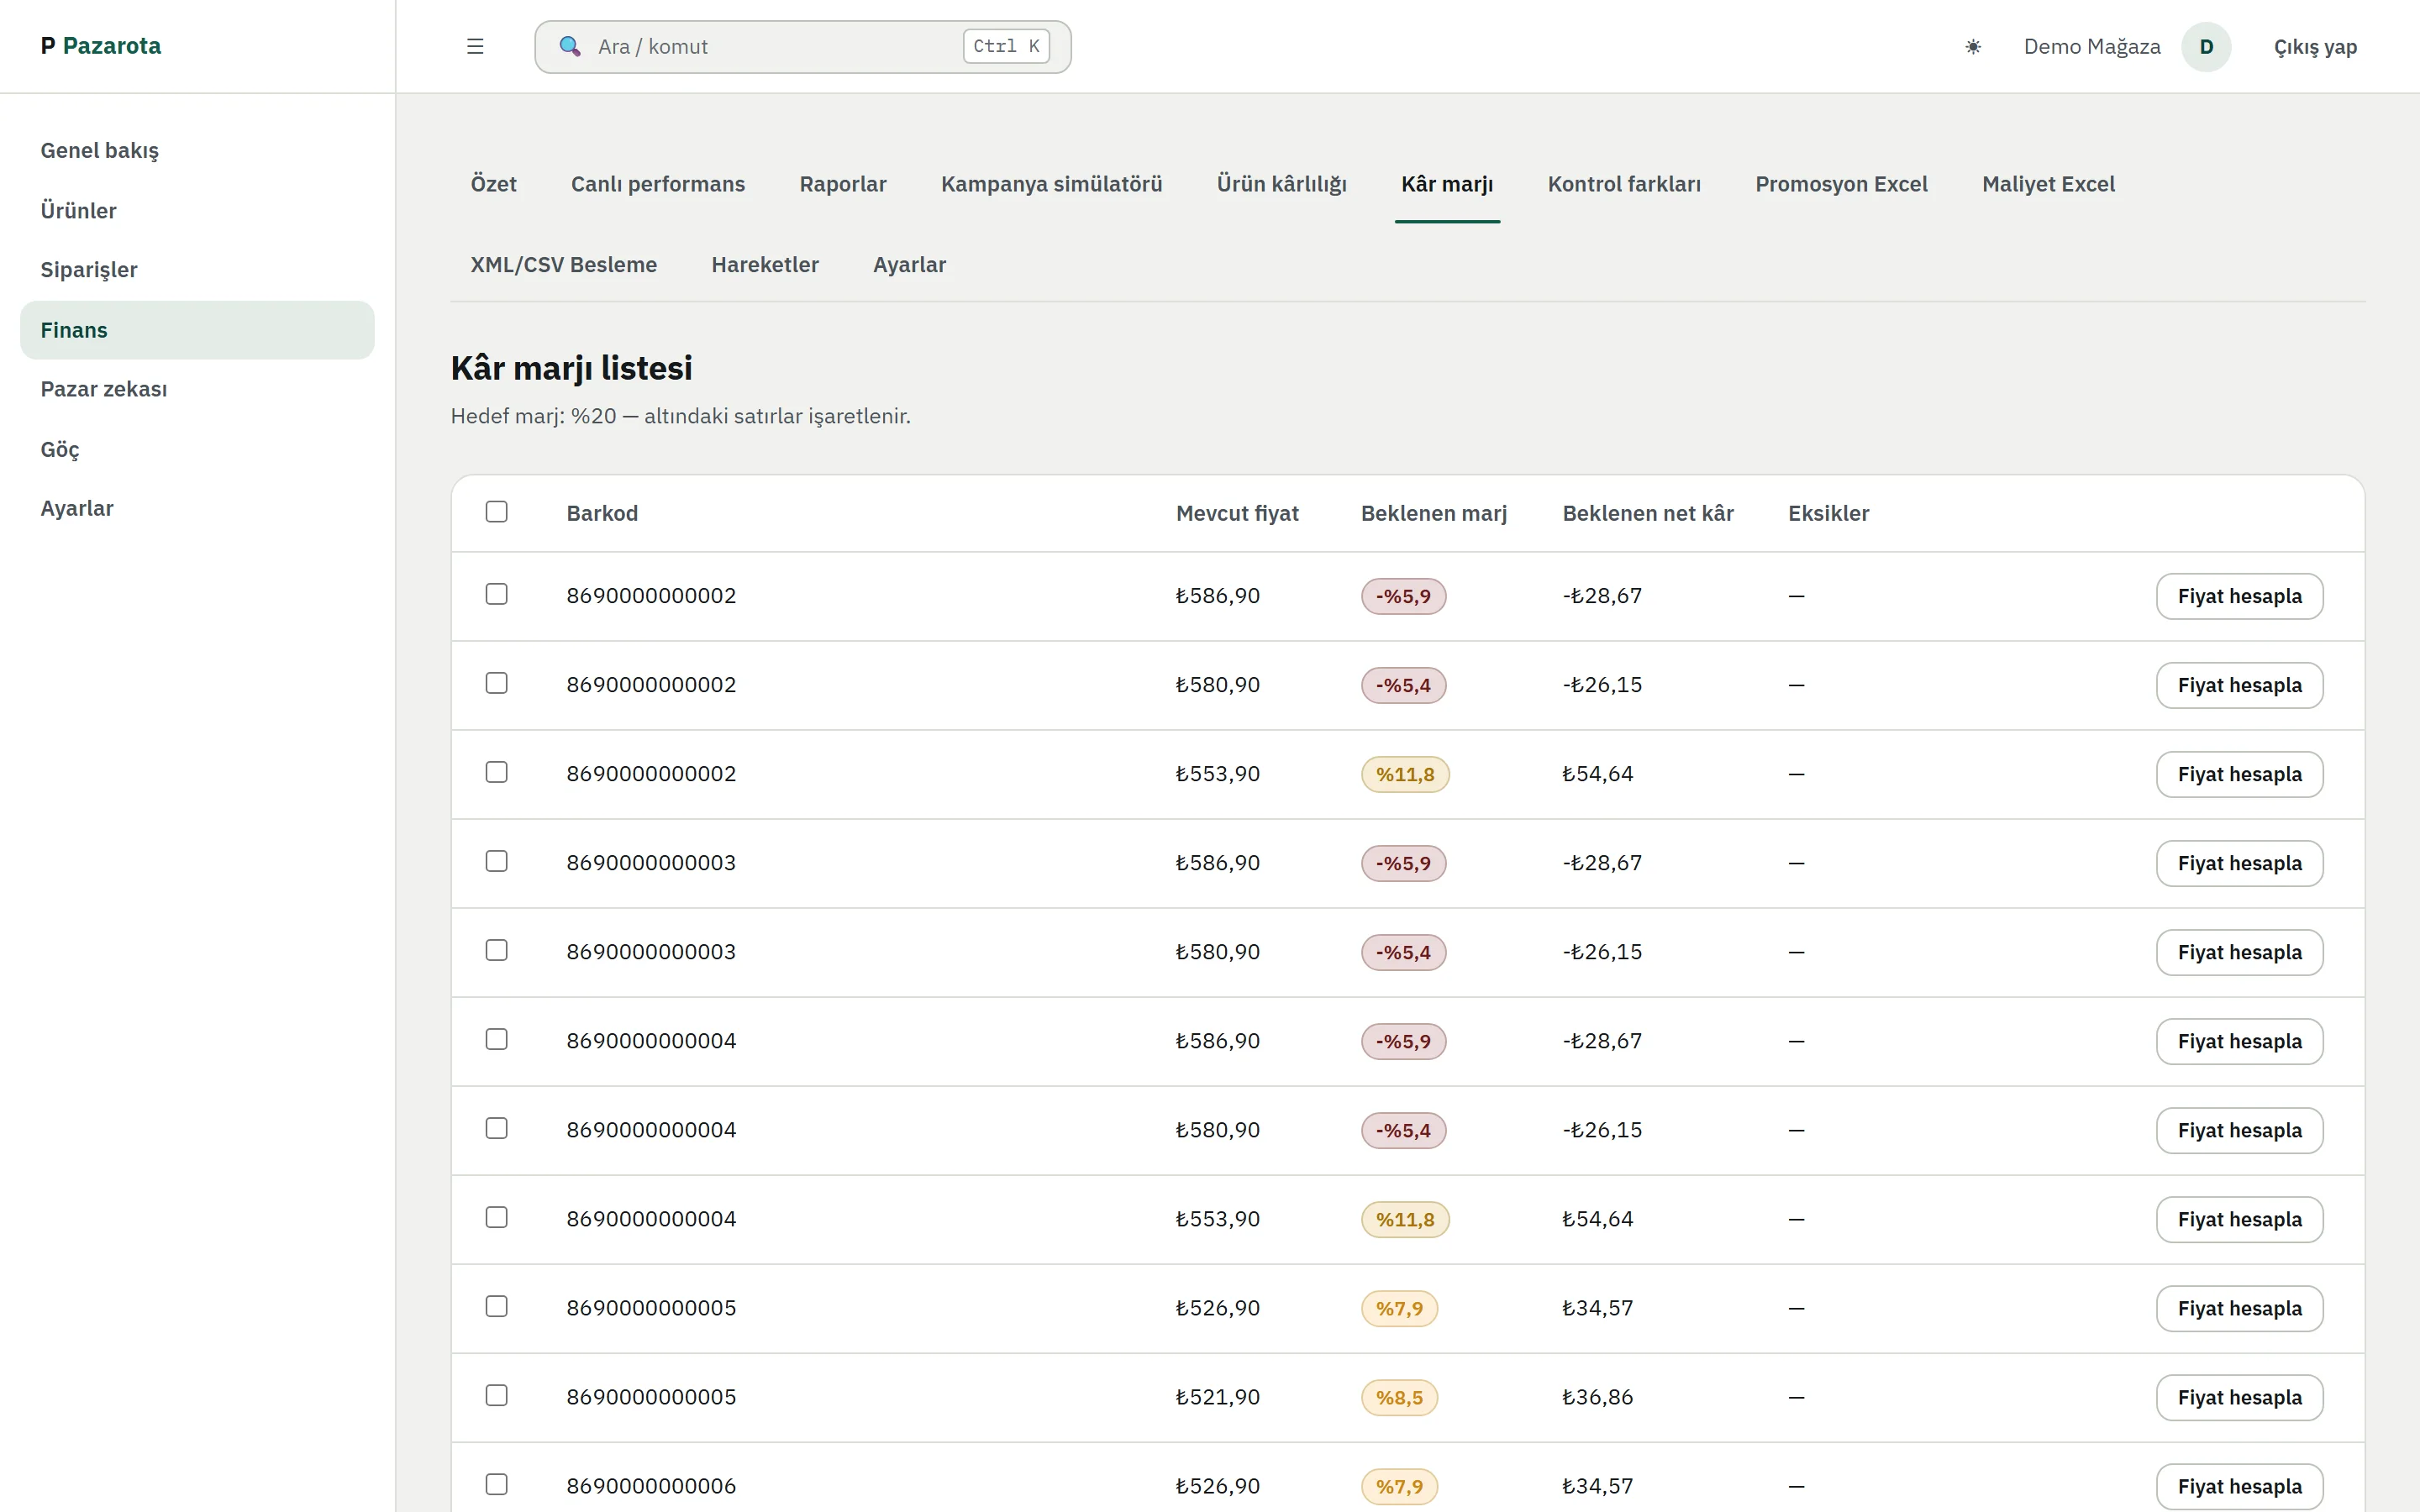This screenshot has width=2420, height=1512.
Task: Click the Barkod column header
Action: click(x=602, y=513)
